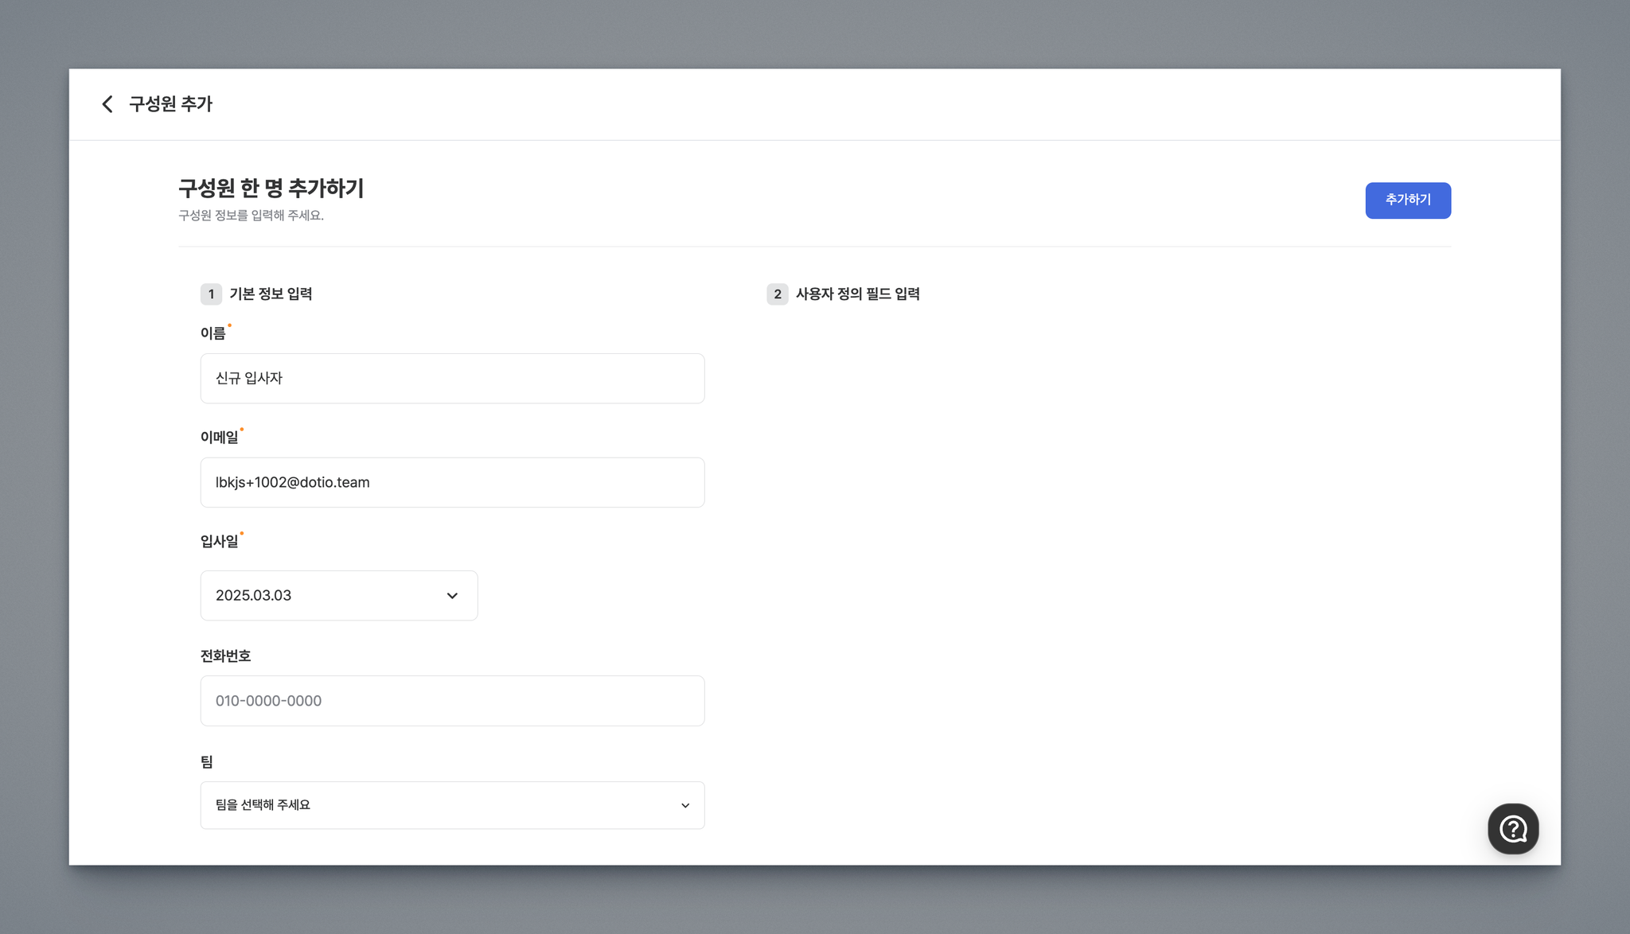Click the chevron in the 입사일 date field
This screenshot has height=934, width=1630.
tap(452, 596)
